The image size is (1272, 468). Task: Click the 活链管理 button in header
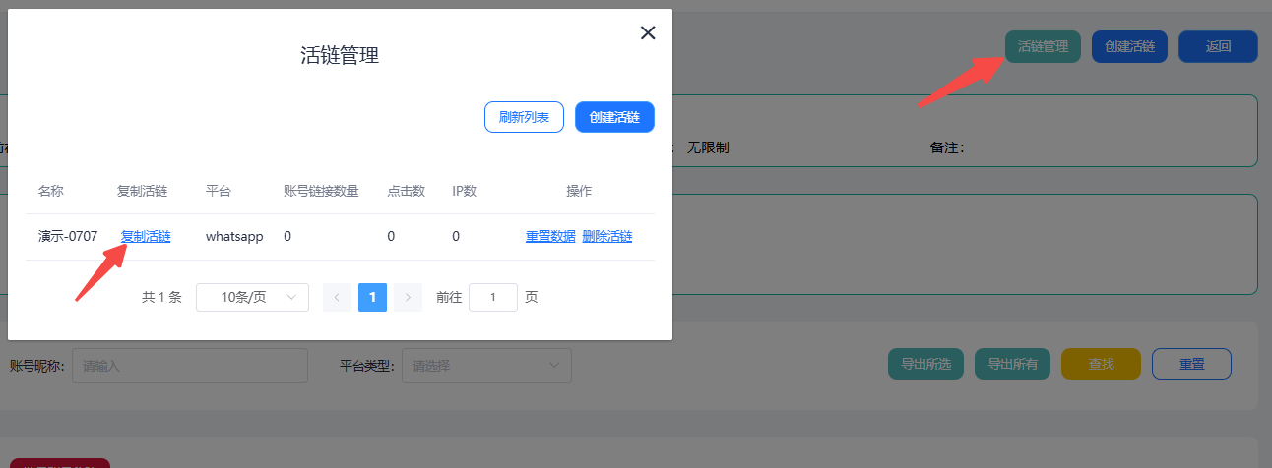click(x=1043, y=46)
